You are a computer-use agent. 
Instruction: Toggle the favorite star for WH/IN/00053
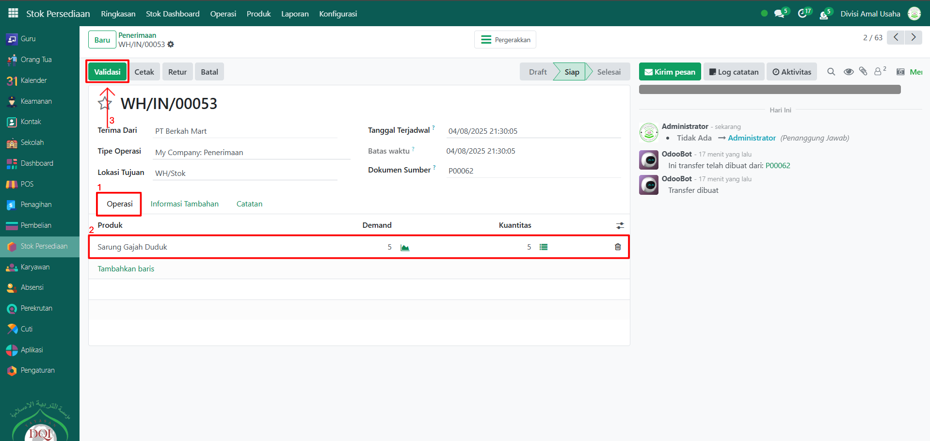click(105, 103)
